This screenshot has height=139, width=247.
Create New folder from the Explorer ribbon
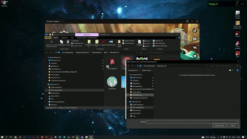pos(119,43)
